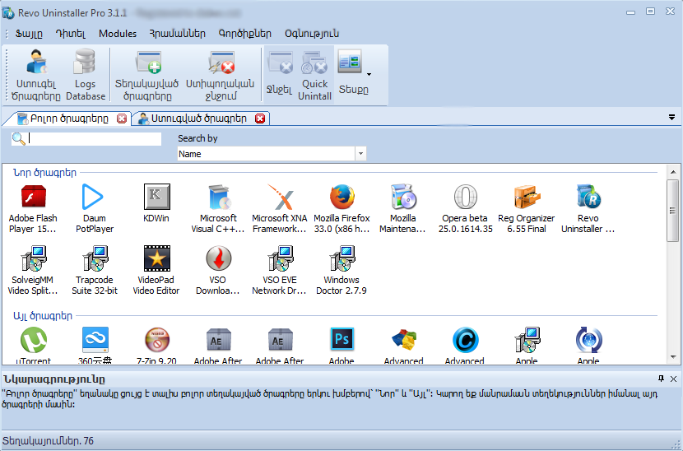Click the Նոր ծրագրեր group header
Image resolution: width=683 pixels, height=451 pixels.
[45, 173]
